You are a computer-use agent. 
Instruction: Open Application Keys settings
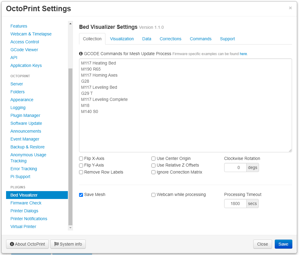(x=26, y=65)
